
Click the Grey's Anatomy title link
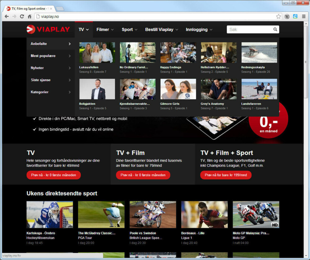coord(212,104)
